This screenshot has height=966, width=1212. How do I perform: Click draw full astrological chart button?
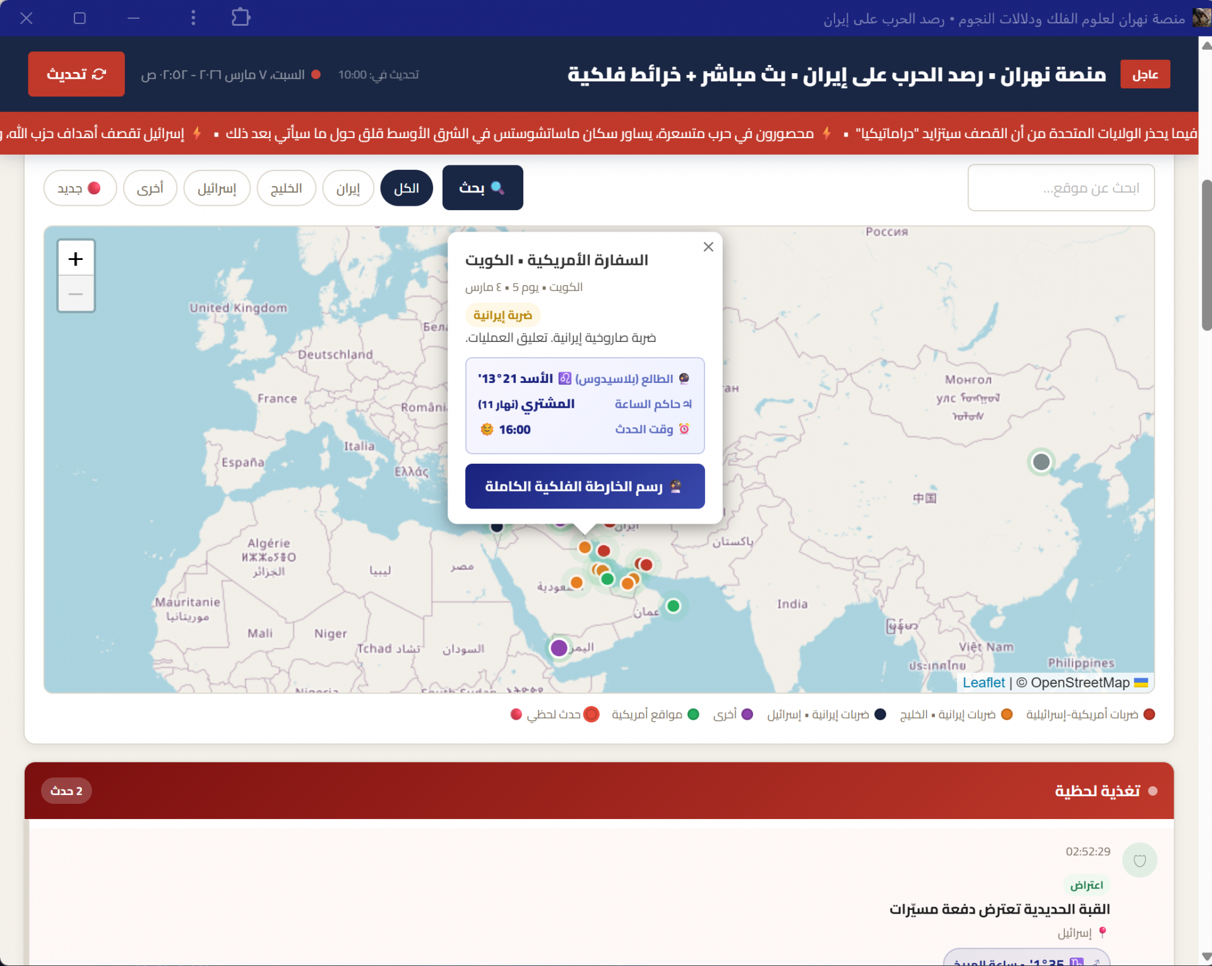pos(585,486)
